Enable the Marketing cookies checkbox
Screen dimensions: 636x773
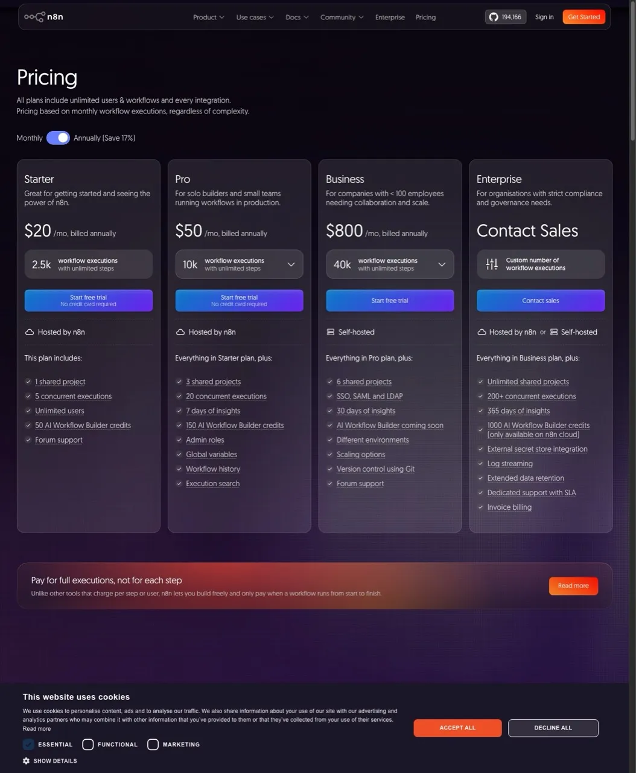coord(153,745)
